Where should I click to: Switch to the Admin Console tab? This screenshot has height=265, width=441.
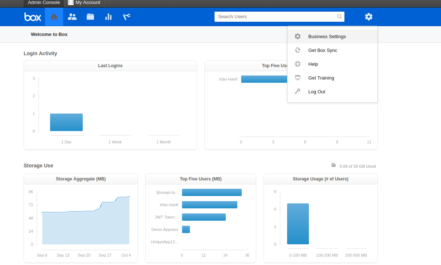pos(44,3)
